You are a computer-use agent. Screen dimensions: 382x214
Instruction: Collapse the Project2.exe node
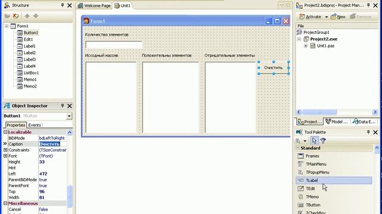click(x=299, y=39)
